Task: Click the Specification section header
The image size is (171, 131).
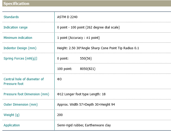Action: 16,4
